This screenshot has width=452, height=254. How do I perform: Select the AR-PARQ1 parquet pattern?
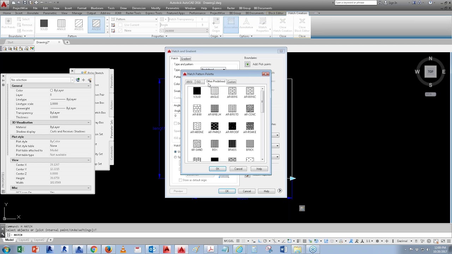[x=215, y=126]
